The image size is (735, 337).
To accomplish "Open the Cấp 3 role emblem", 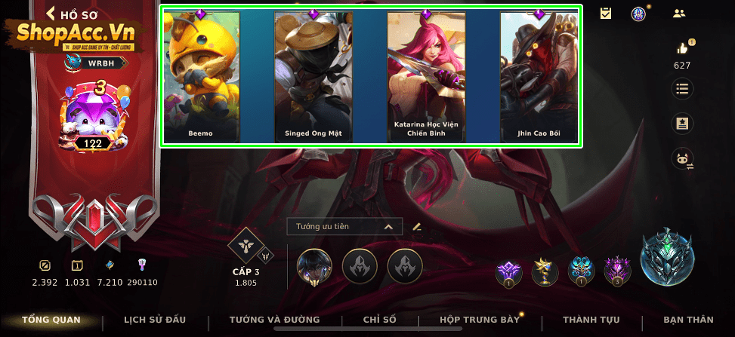I will (246, 247).
